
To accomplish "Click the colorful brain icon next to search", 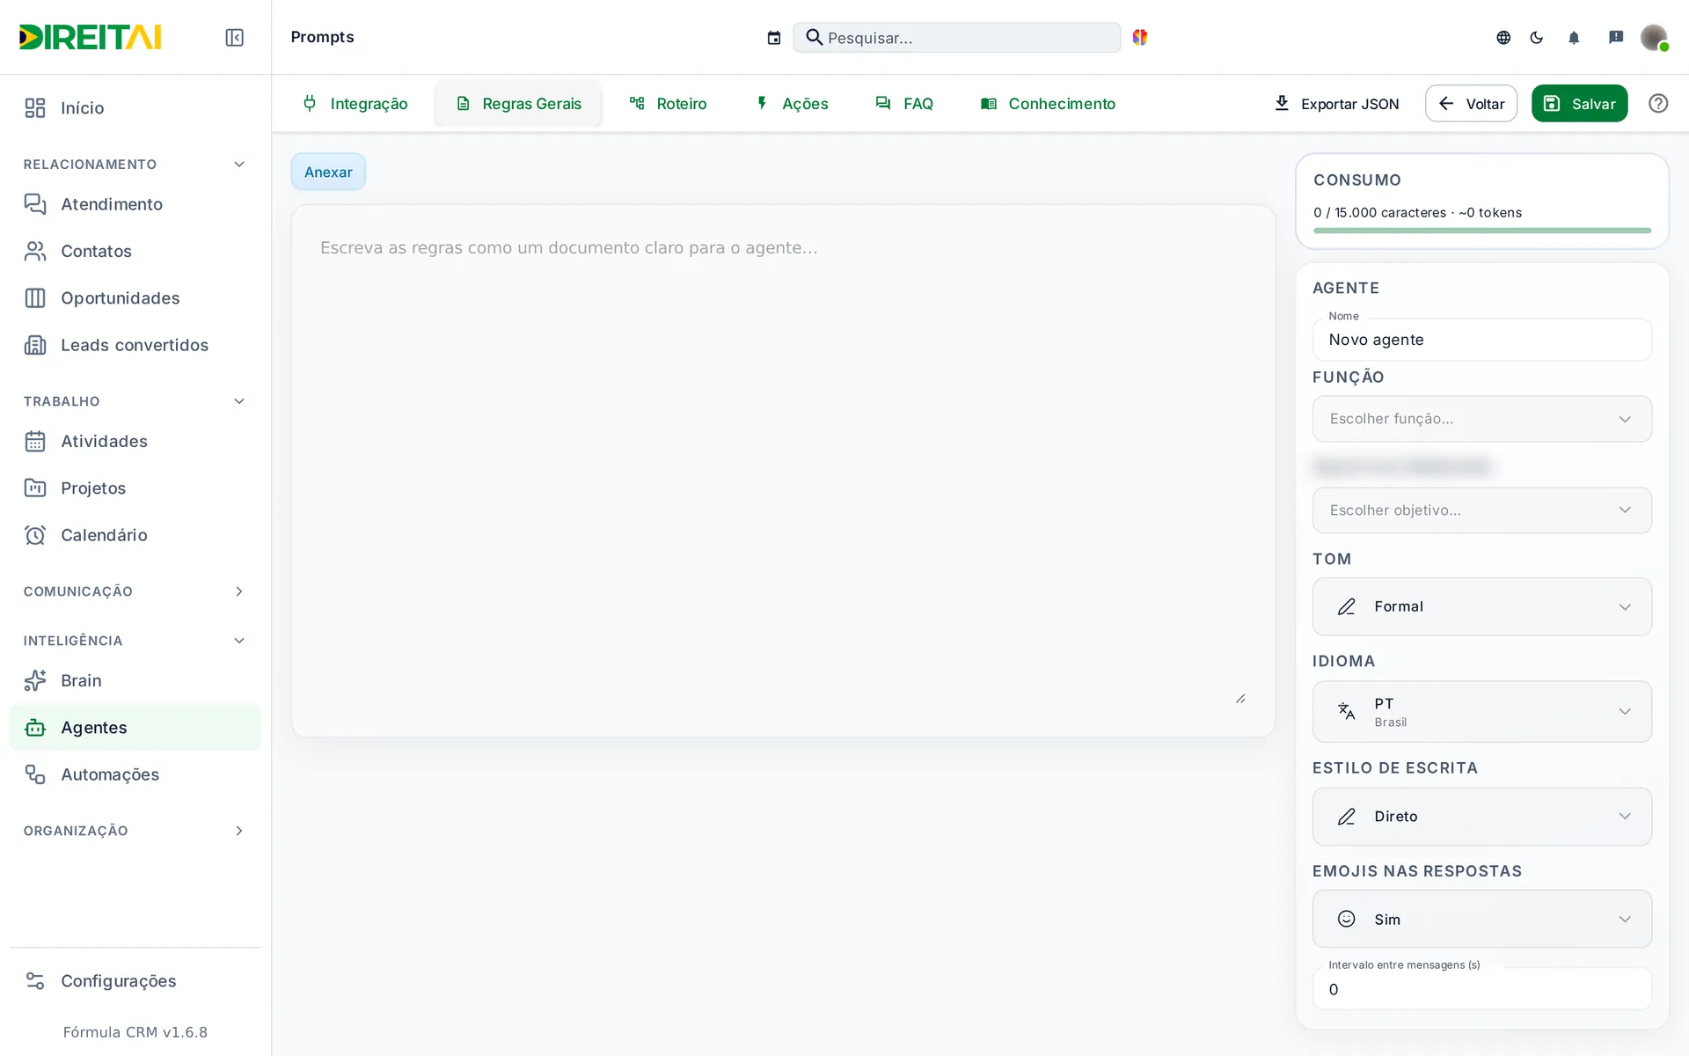I will pyautogui.click(x=1140, y=37).
